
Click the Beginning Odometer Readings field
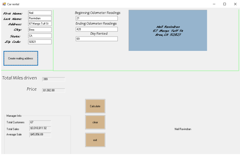point(96,18)
